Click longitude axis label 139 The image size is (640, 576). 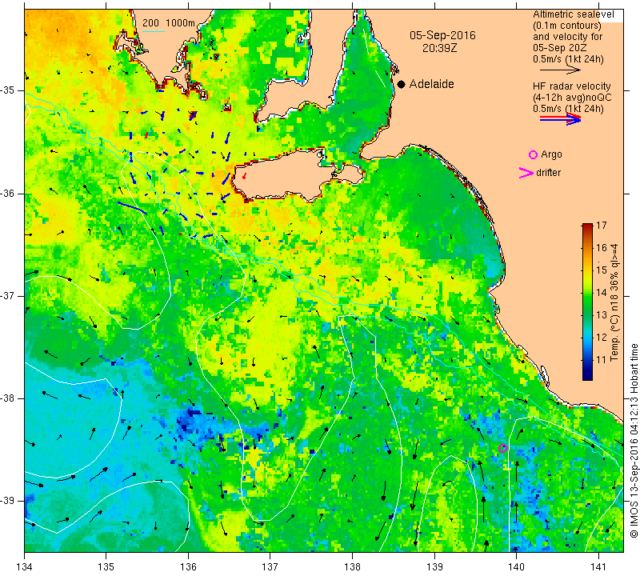coord(434,567)
